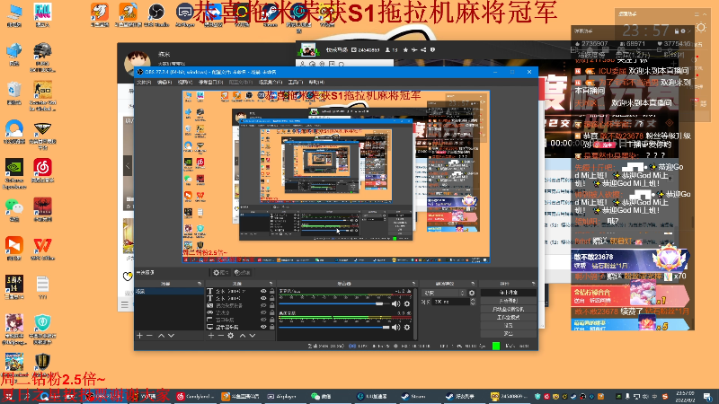Move selected scene up arrow
Viewport: 719px width, 404px height.
[162, 336]
